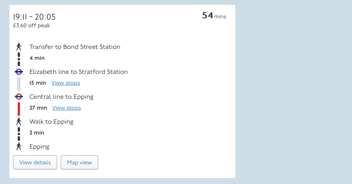Click the 54 mins journey duration
This screenshot has width=352, height=184.
pyautogui.click(x=214, y=16)
